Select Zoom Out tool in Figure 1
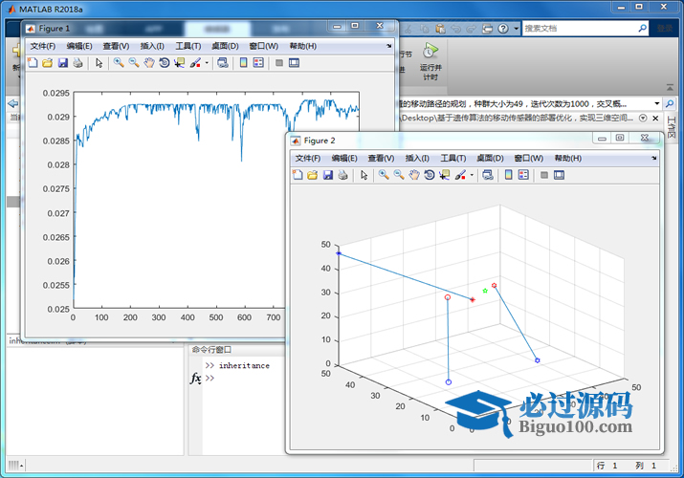684x478 pixels. click(134, 63)
